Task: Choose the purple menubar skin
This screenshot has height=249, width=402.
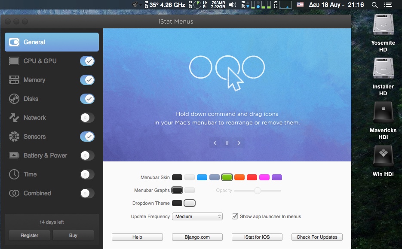Action: (x=277, y=177)
